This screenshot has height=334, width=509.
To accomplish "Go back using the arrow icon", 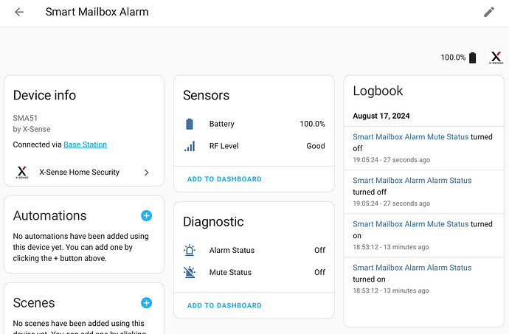I will tap(19, 12).
